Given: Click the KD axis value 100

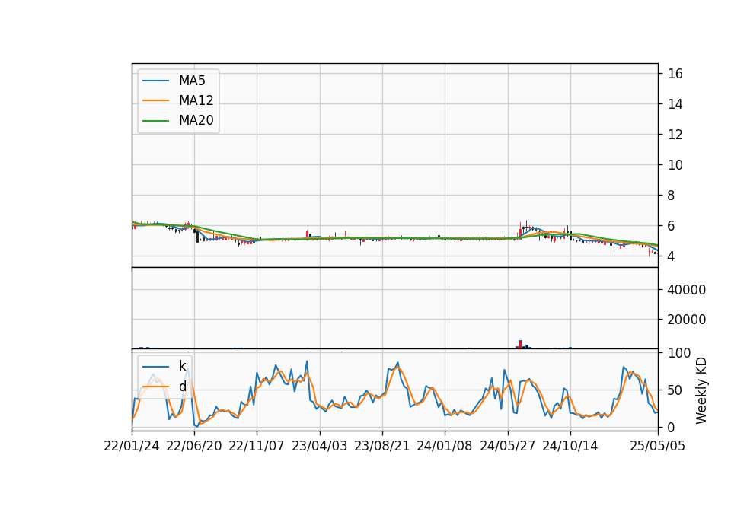Looking at the screenshot, I should [x=679, y=353].
